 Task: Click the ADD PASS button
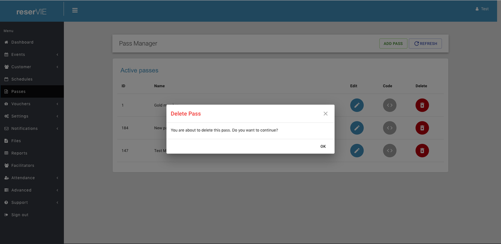coord(393,44)
